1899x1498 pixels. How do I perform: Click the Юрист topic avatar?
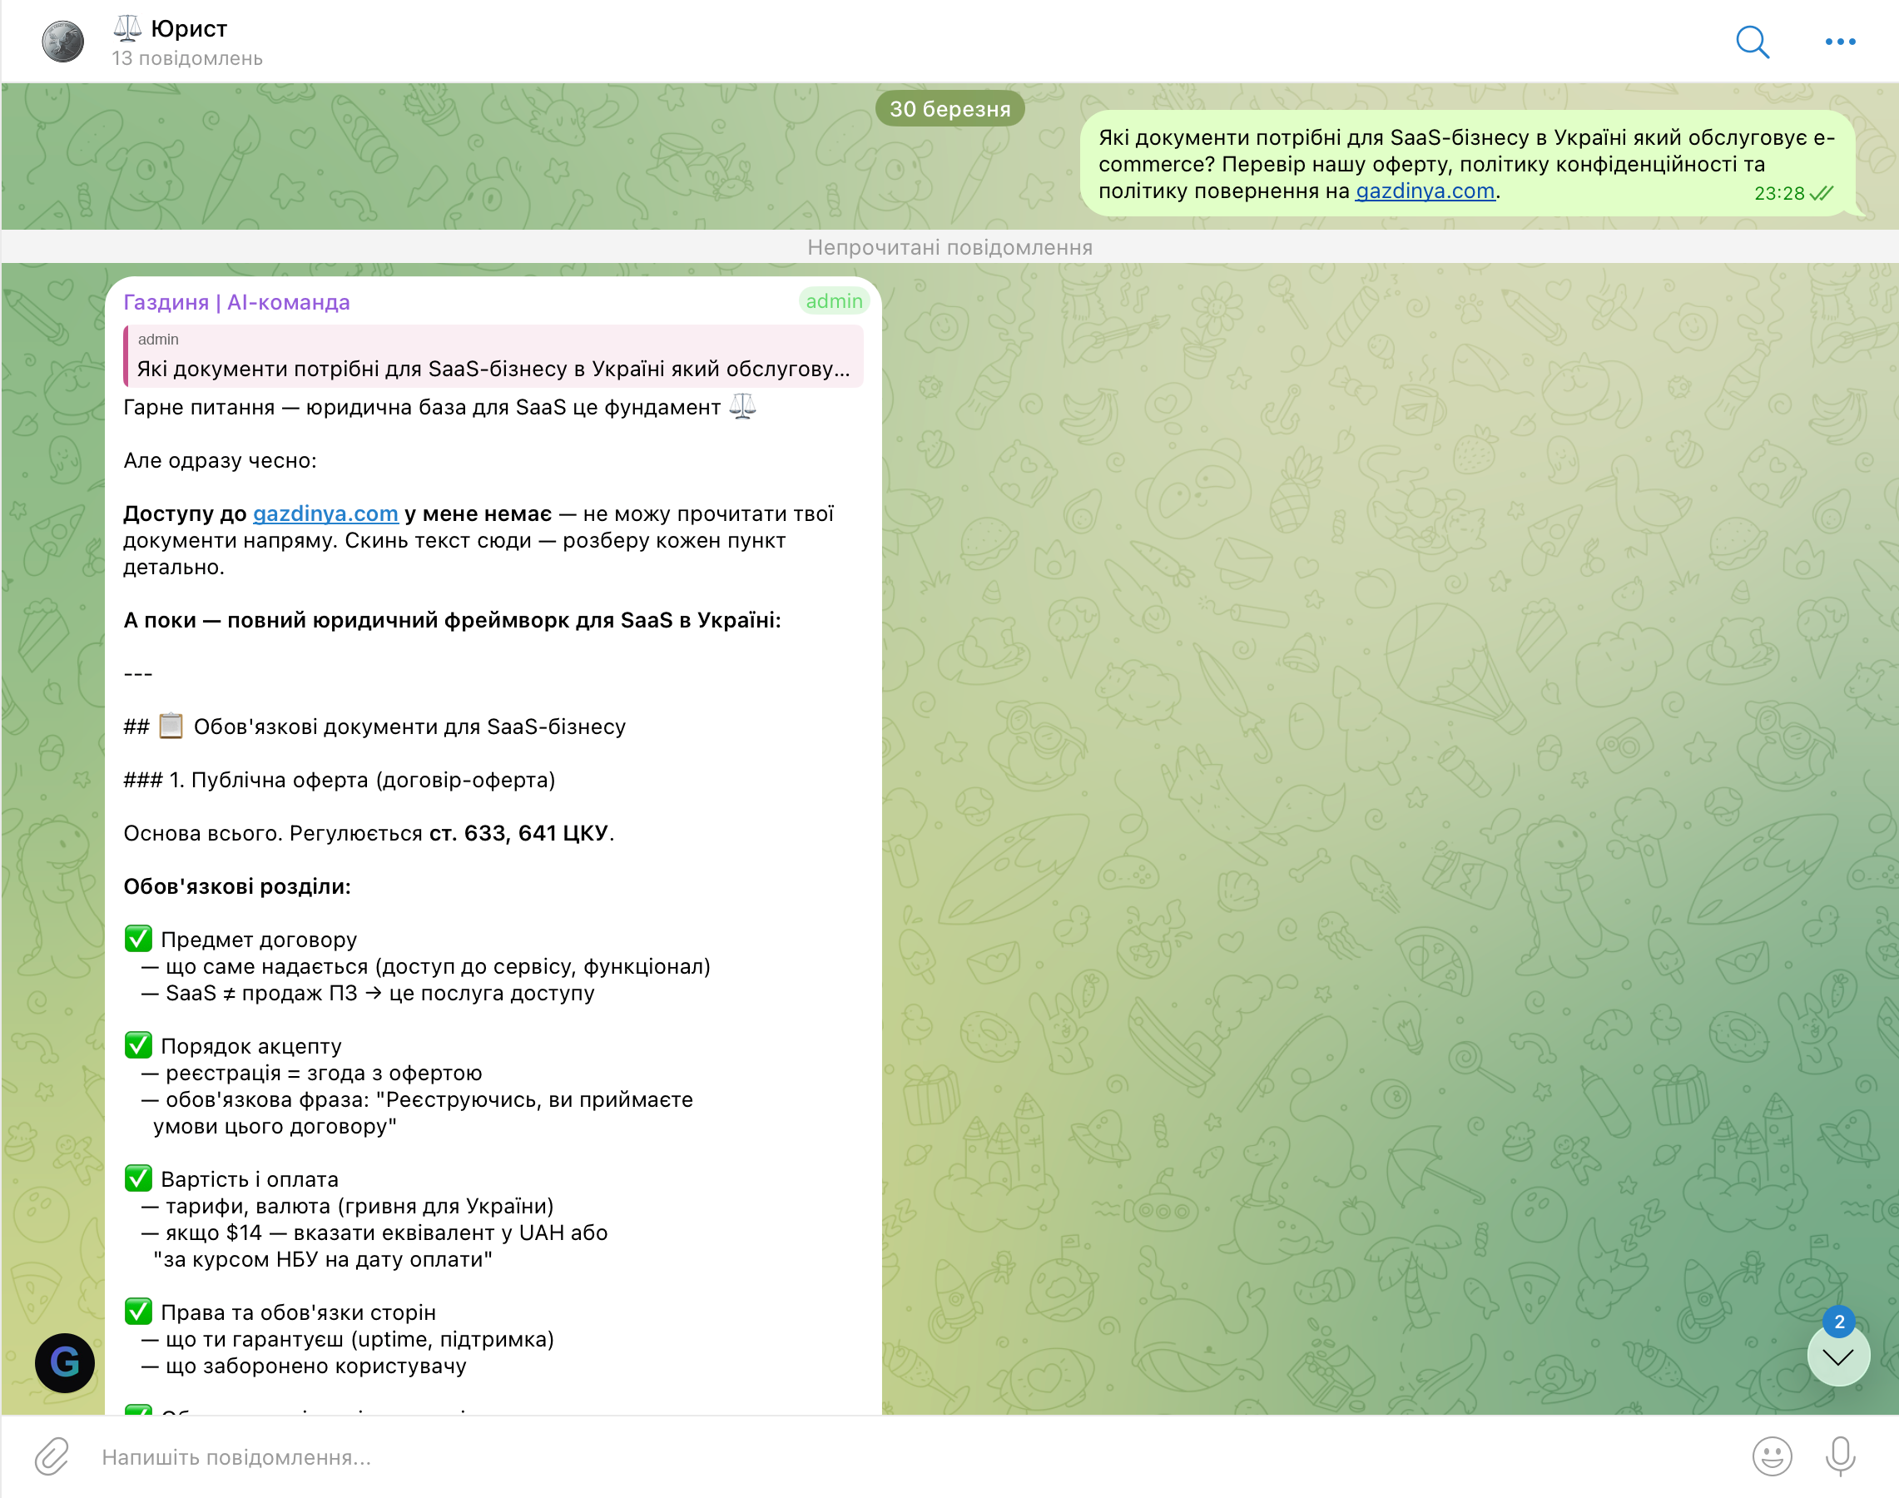tap(63, 42)
